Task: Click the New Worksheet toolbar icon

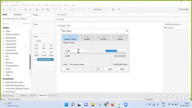Action: pyautogui.click(x=37, y=9)
